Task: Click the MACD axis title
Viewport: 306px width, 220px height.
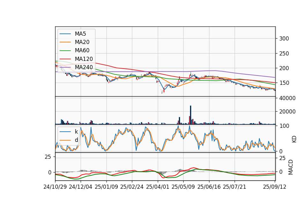Action: pos(291,167)
